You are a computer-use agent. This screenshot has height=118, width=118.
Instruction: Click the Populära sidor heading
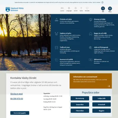pyautogui.click(x=91, y=93)
